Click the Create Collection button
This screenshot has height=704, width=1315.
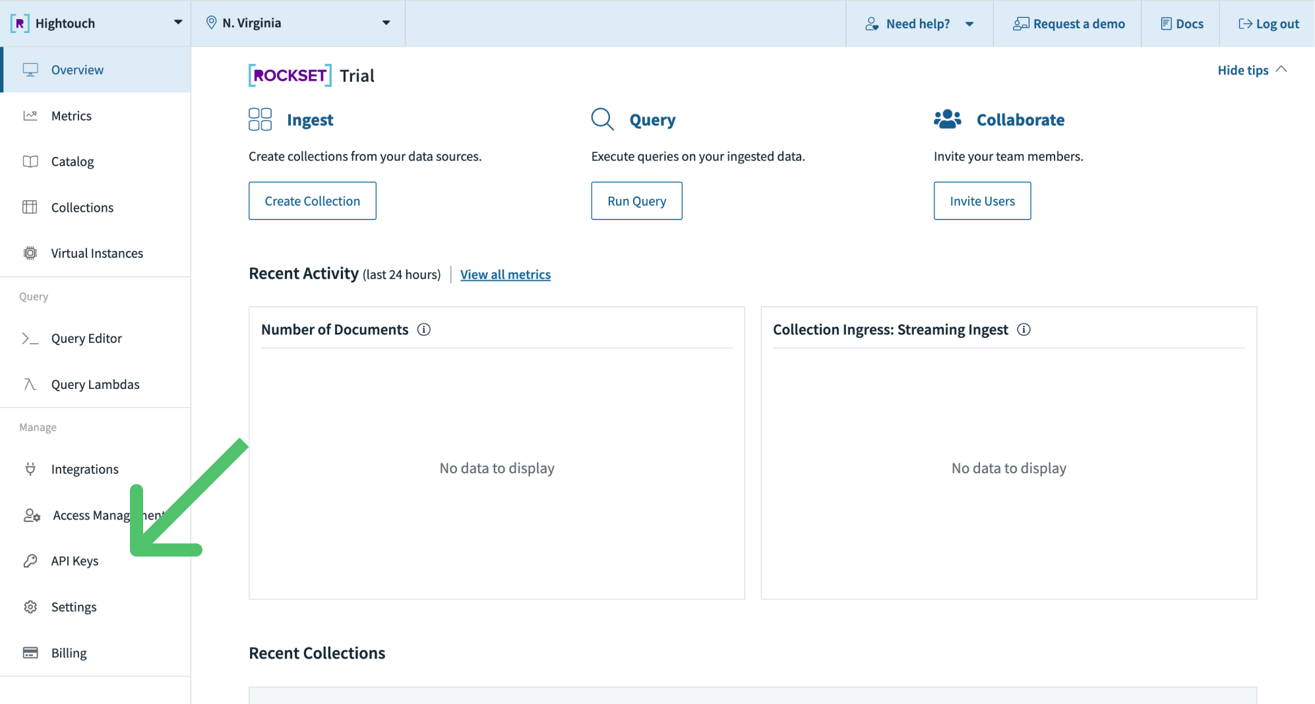tap(313, 201)
